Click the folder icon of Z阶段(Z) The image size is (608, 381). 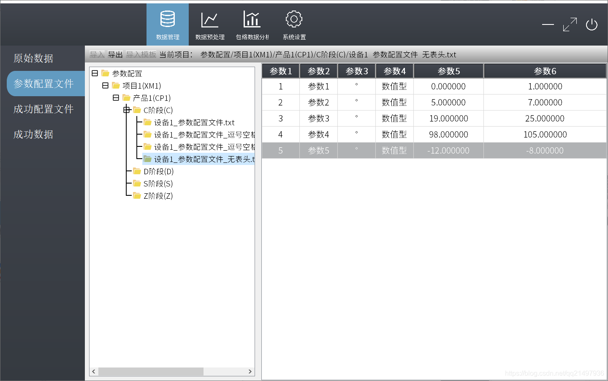(137, 195)
